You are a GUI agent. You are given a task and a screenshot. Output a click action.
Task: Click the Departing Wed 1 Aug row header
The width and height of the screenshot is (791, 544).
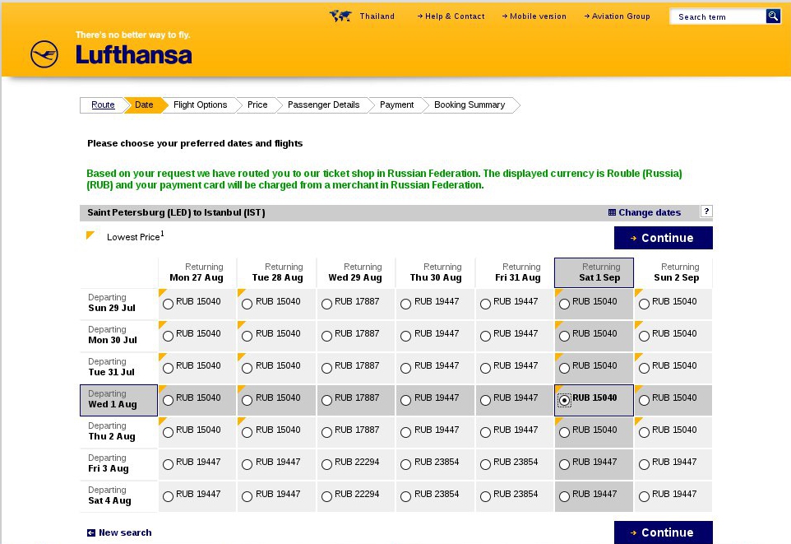pyautogui.click(x=119, y=400)
